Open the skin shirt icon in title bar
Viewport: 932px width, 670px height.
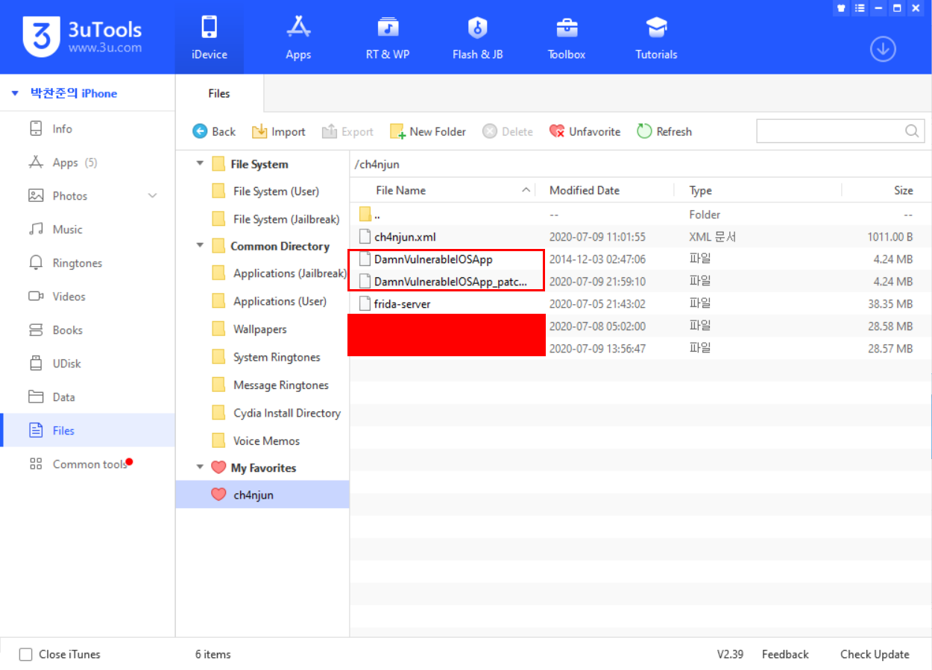843,8
